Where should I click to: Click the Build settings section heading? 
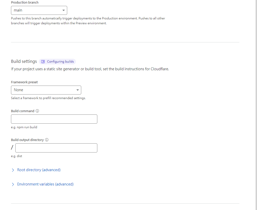(24, 62)
